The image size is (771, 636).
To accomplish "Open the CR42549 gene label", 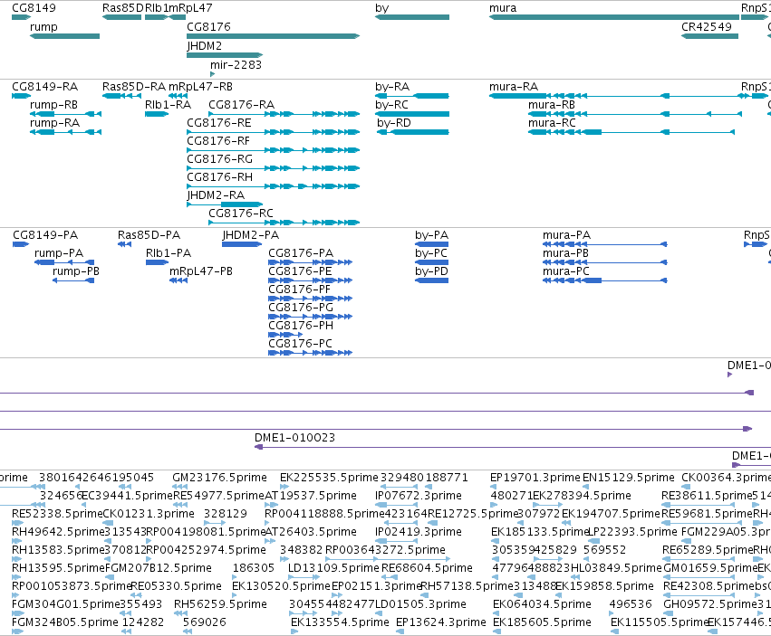I will click(x=707, y=26).
